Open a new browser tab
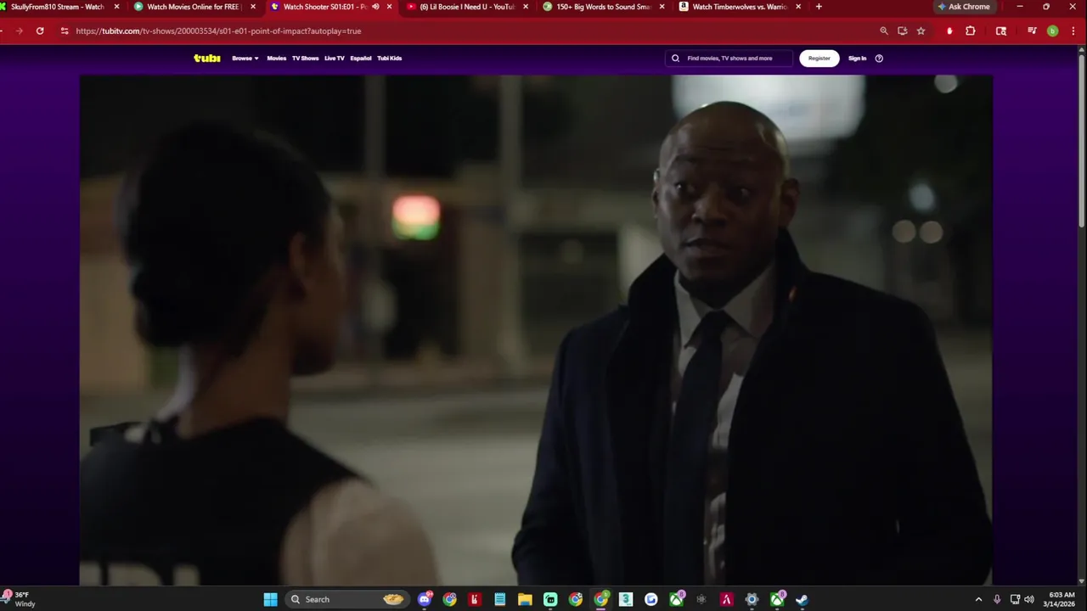Screen dimensions: 1087x611 click(x=819, y=7)
